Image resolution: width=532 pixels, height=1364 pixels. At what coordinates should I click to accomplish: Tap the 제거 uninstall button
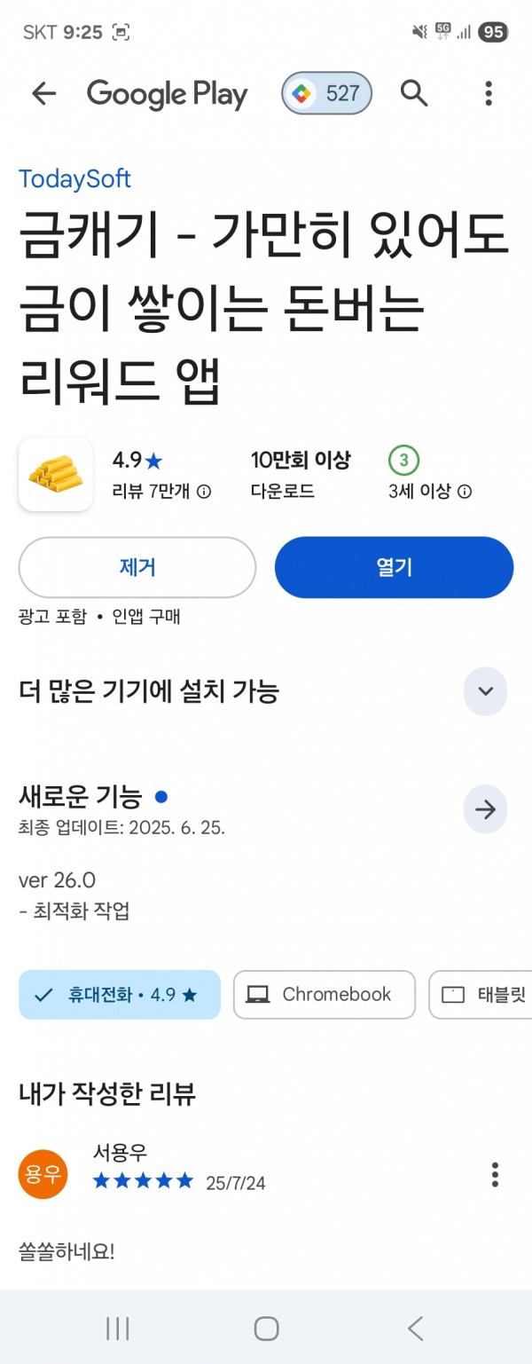[x=137, y=567]
